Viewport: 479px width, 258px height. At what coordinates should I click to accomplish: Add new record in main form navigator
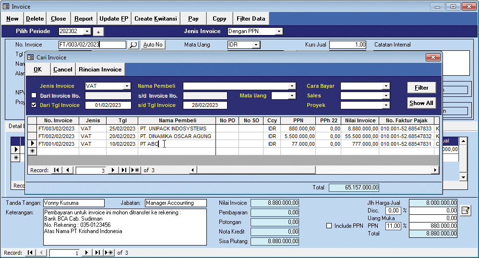point(109,253)
